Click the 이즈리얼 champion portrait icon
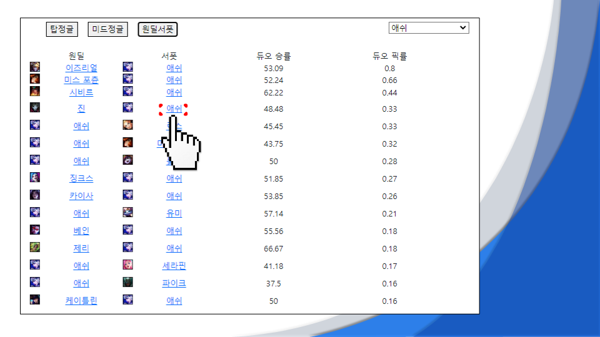Image resolution: width=600 pixels, height=337 pixels. (x=35, y=67)
